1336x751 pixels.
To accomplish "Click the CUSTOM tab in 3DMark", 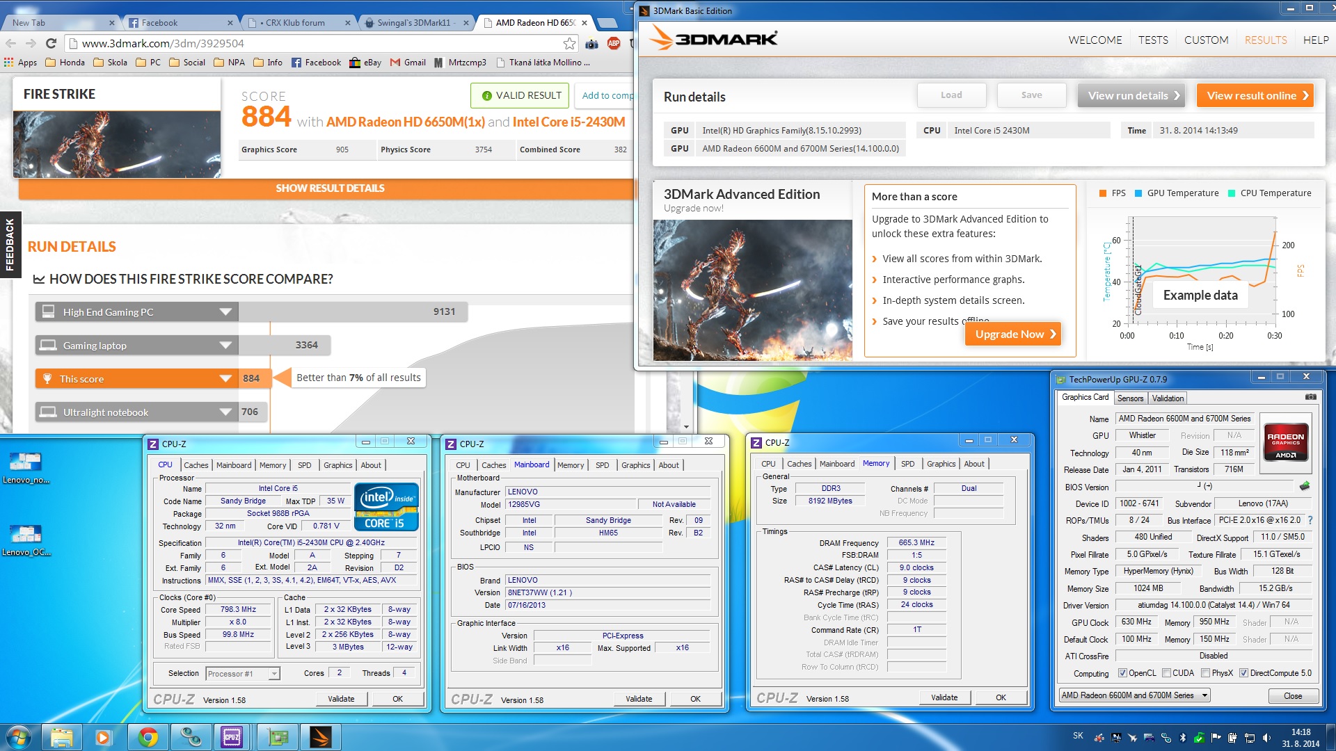I will (1206, 40).
